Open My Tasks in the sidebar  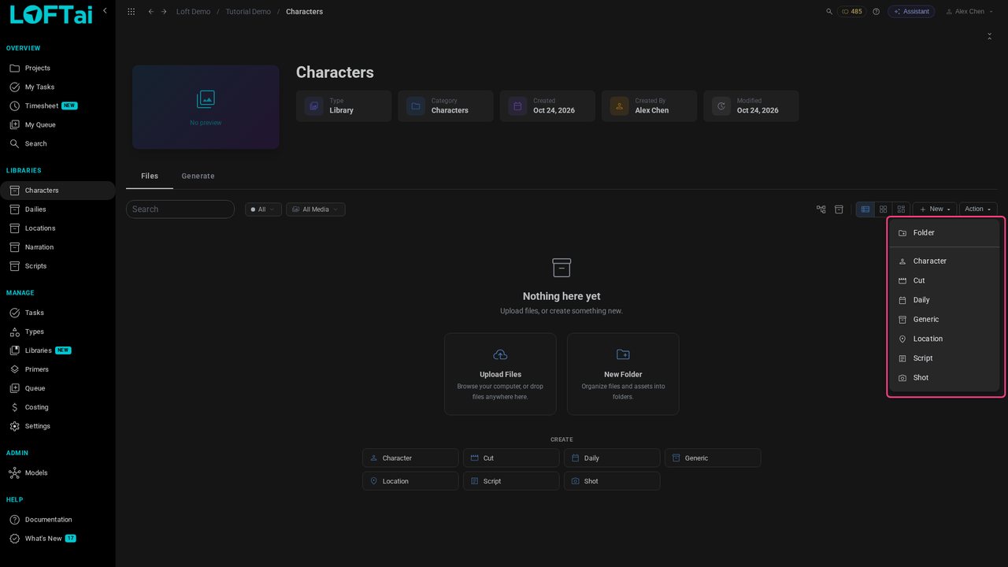click(x=57, y=87)
